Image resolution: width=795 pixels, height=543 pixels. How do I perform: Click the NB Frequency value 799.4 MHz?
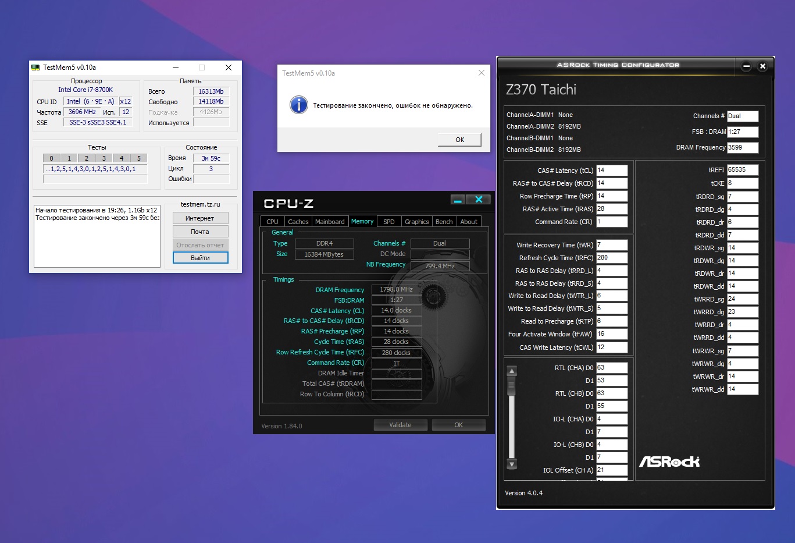point(440,266)
